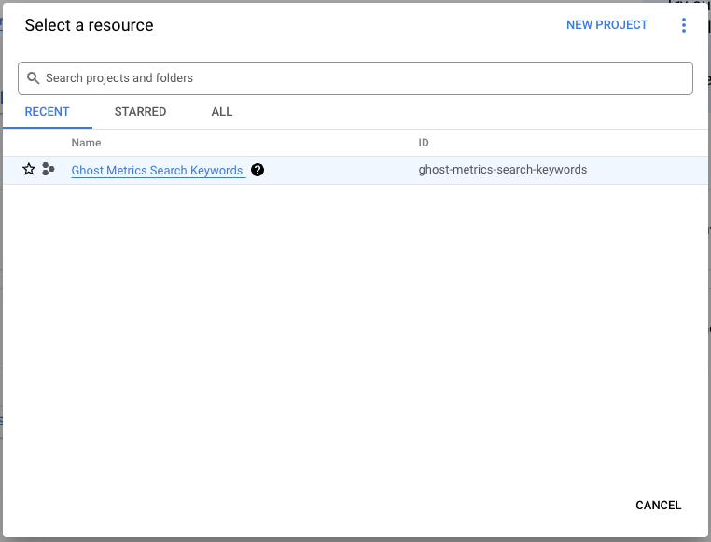The width and height of the screenshot is (711, 542).
Task: Click the project type icon beside the star
Action: pos(49,170)
